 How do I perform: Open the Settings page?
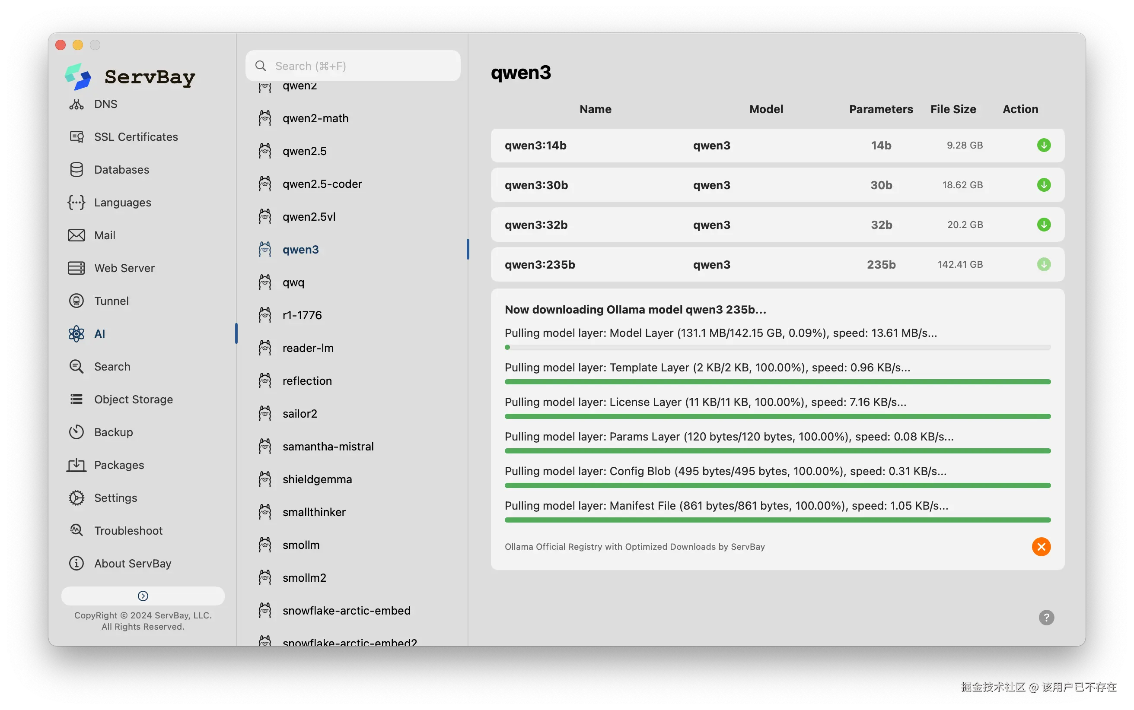[115, 498]
